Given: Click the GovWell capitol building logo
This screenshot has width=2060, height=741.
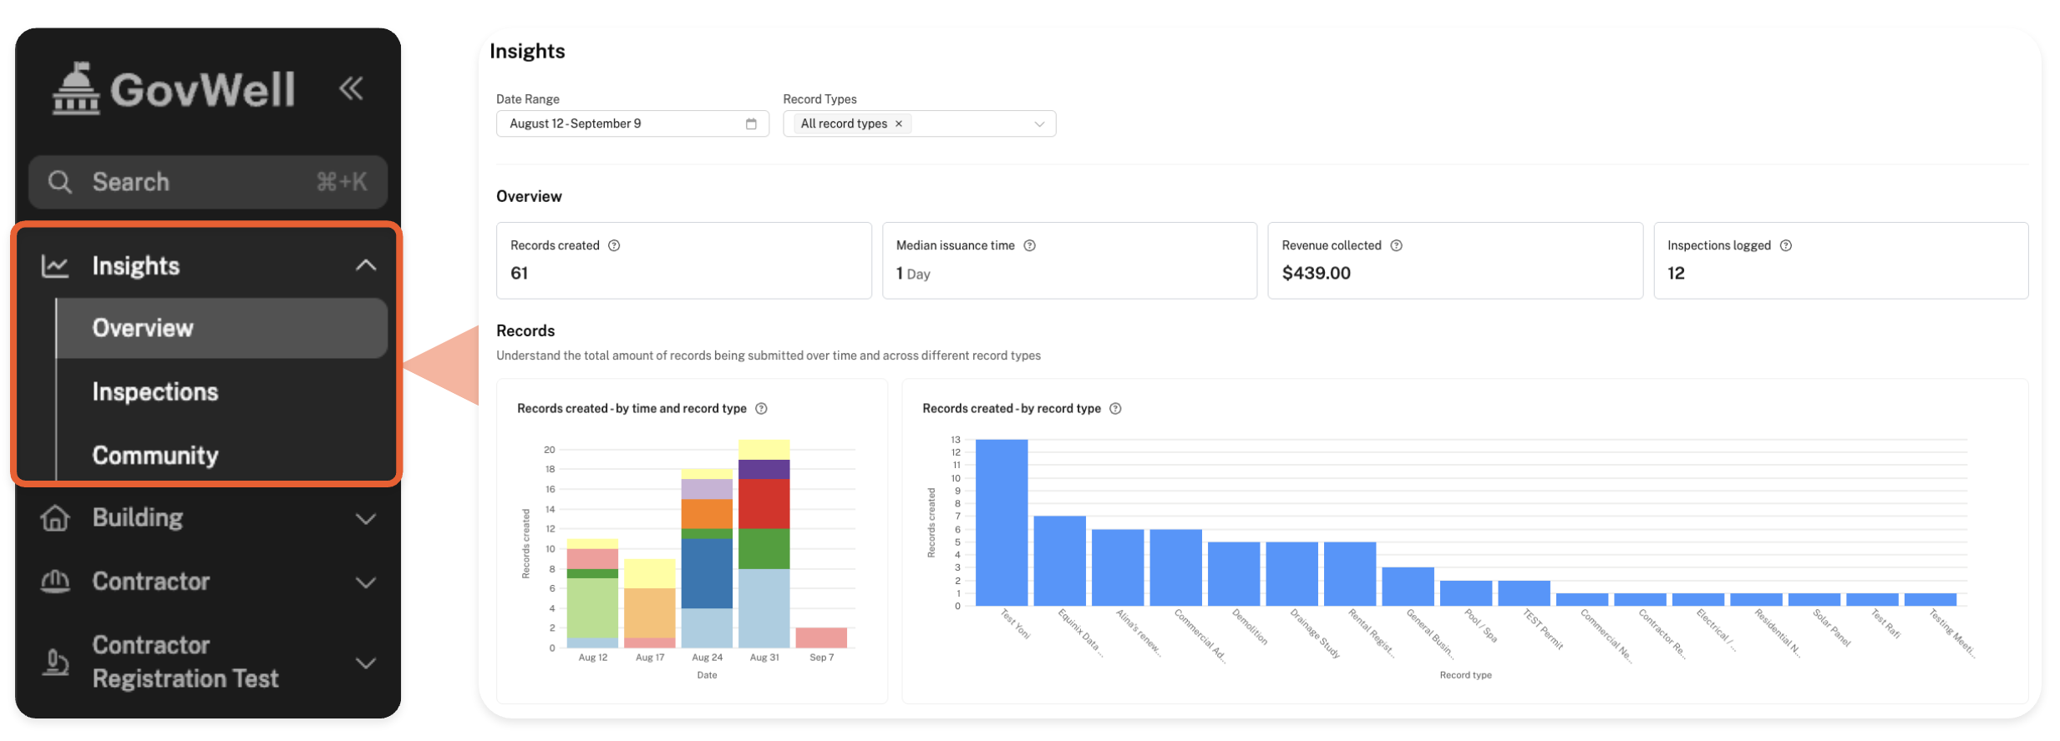Looking at the screenshot, I should point(76,88).
